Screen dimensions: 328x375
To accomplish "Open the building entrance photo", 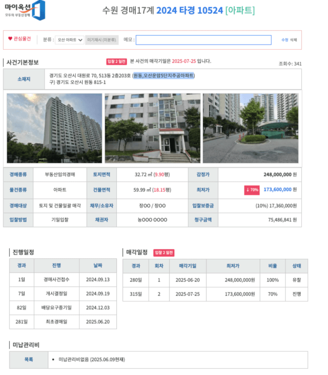I will click(153, 128).
